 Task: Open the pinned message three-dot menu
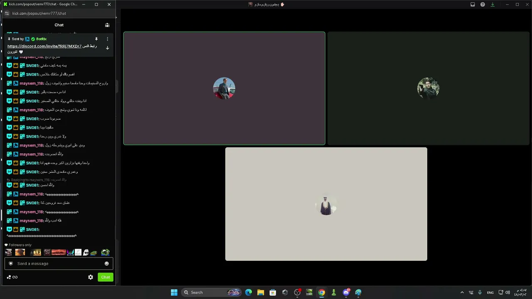click(107, 39)
